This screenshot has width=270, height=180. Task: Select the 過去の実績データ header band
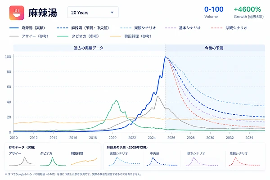click(x=89, y=48)
